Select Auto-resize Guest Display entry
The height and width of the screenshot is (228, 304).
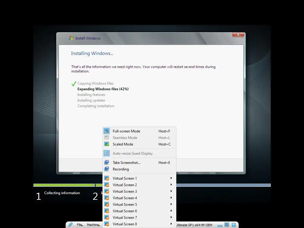coord(139,153)
